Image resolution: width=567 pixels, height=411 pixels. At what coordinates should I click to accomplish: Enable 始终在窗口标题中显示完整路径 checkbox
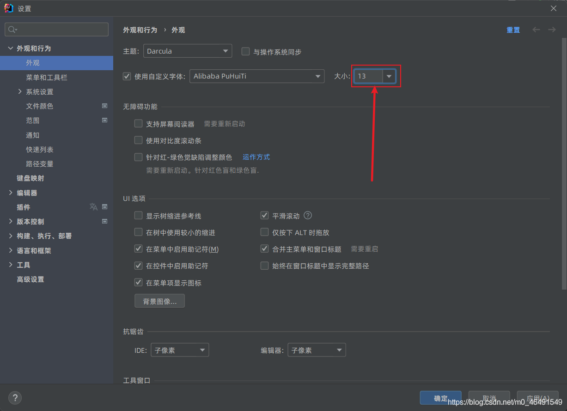pos(265,266)
